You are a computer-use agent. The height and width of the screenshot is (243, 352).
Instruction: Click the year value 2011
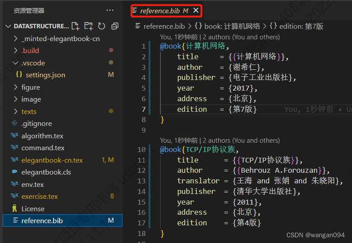(245, 202)
